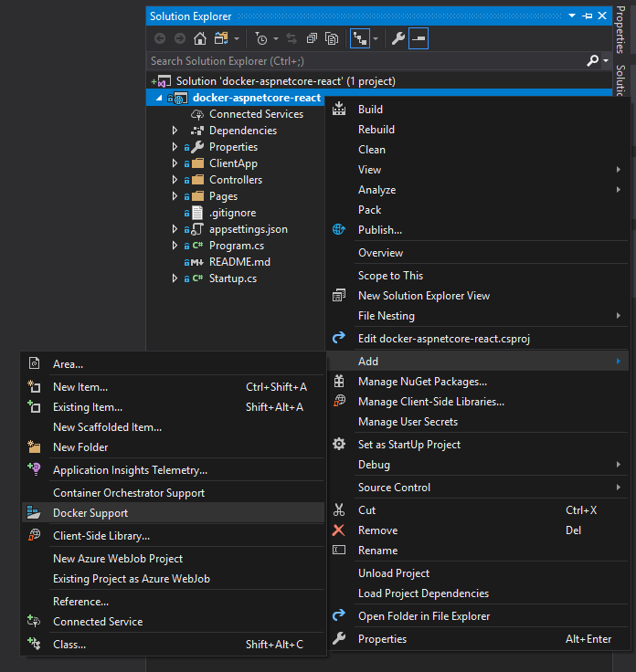Image resolution: width=636 pixels, height=672 pixels.
Task: Click the red Remove X icon
Action: click(x=338, y=530)
